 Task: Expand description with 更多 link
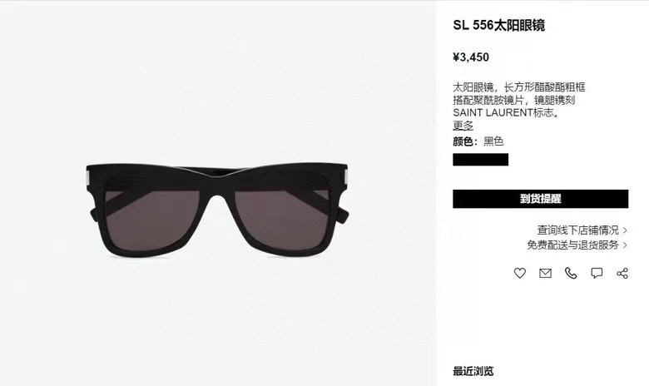click(x=463, y=126)
